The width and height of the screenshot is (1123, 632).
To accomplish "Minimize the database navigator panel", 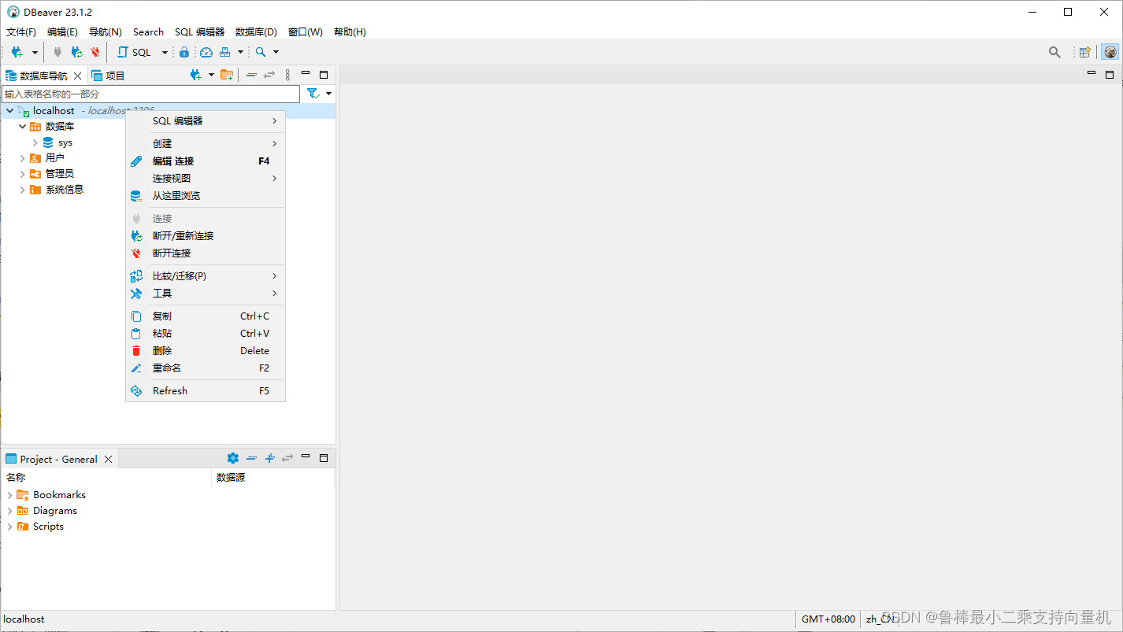I will pos(306,74).
